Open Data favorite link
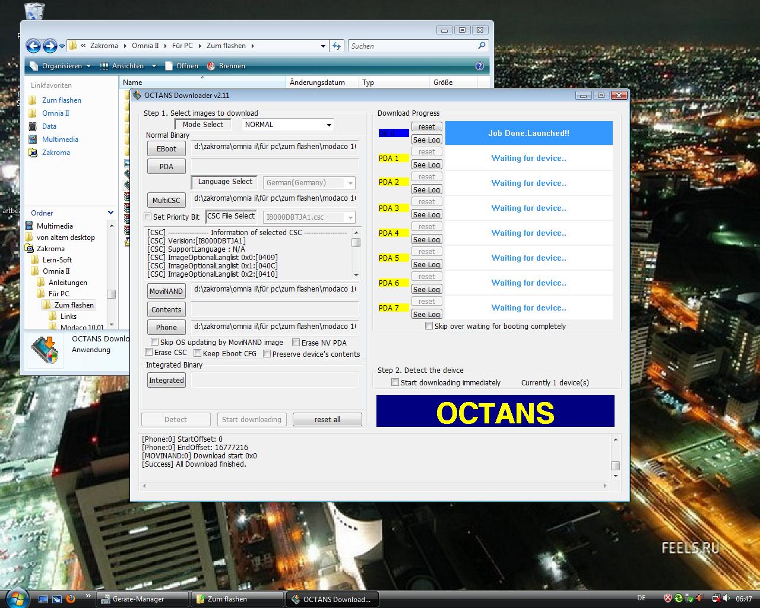Viewport: 760px width, 608px height. (x=49, y=126)
